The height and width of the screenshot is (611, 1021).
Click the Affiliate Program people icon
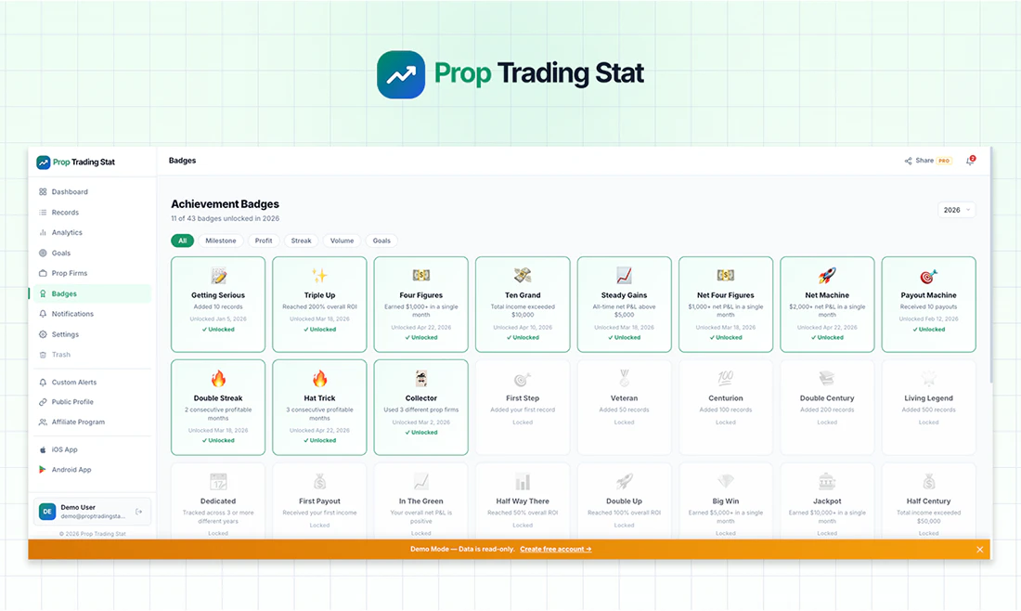43,422
